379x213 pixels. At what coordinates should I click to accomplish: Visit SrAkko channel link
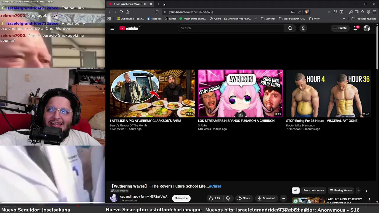coord(203,125)
